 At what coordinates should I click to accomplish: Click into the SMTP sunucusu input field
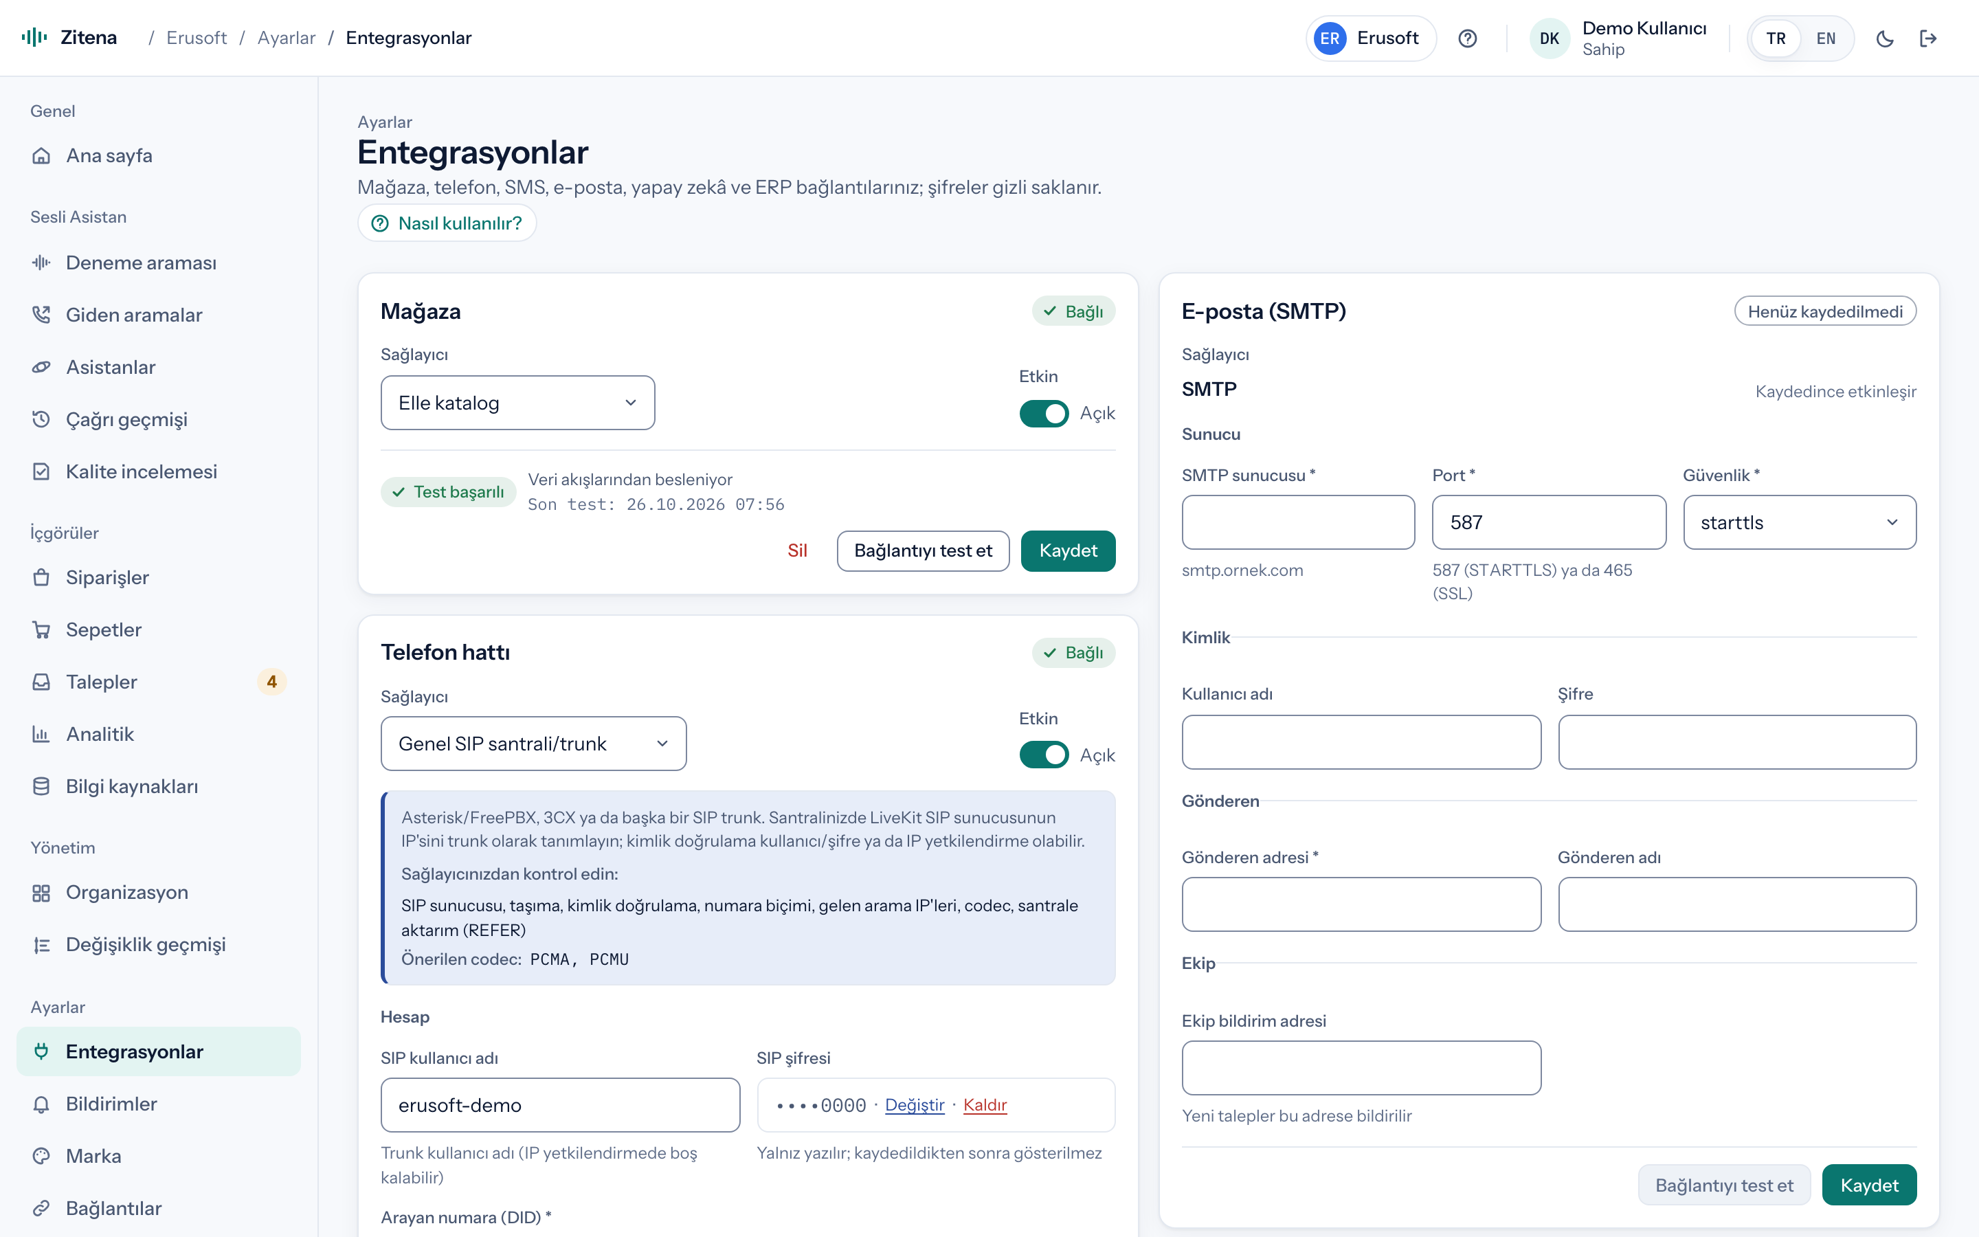[1298, 522]
